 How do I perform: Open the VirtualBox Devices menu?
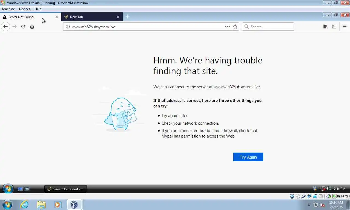tap(25, 9)
